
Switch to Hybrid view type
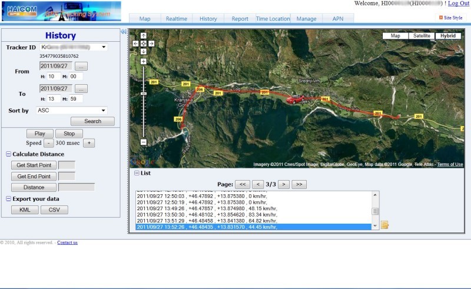pyautogui.click(x=448, y=36)
